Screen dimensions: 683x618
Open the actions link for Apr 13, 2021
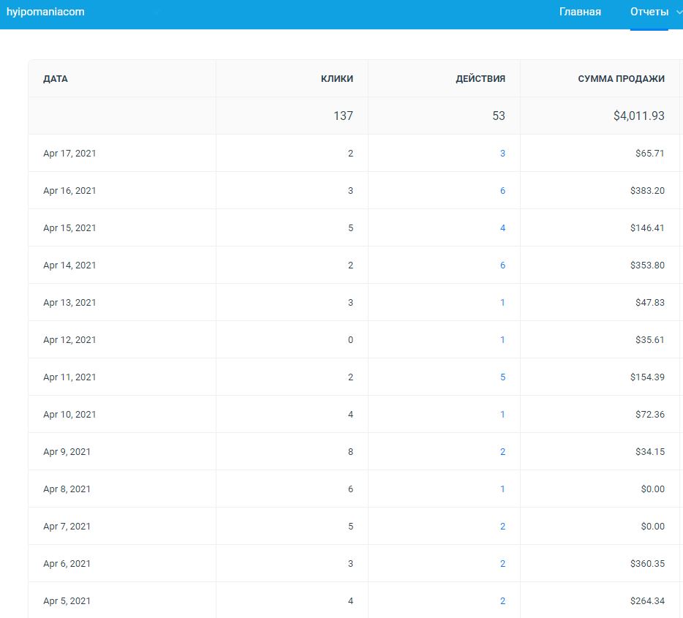click(x=502, y=303)
